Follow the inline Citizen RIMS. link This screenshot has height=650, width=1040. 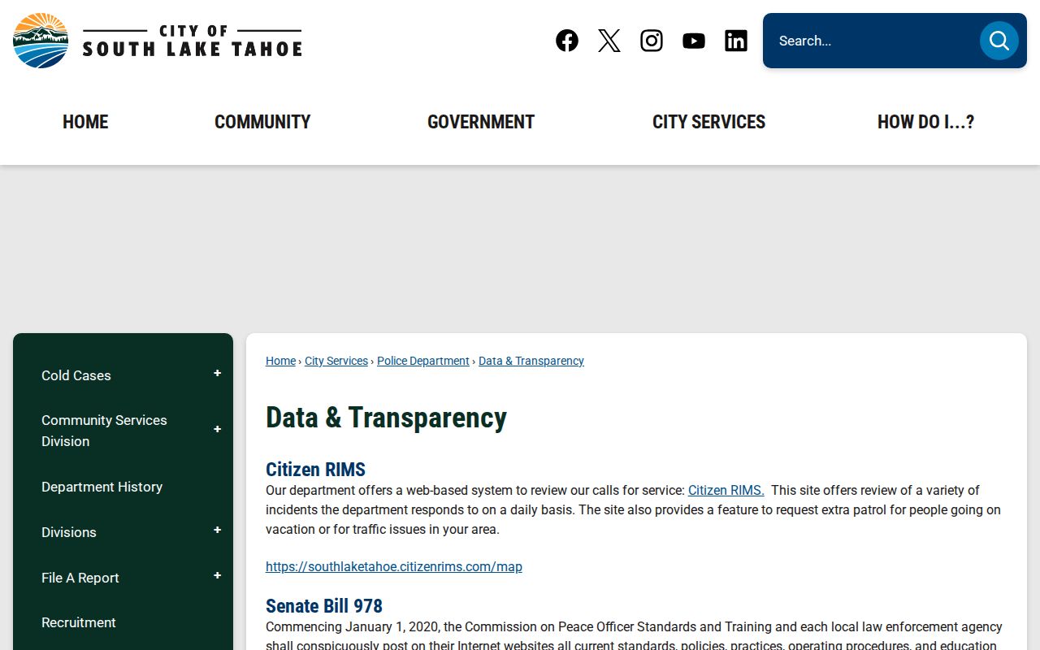[x=726, y=491]
